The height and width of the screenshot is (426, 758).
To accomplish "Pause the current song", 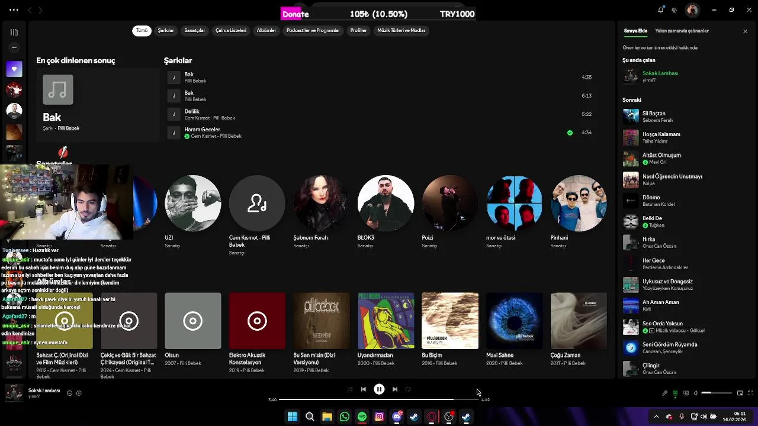I will tap(379, 389).
